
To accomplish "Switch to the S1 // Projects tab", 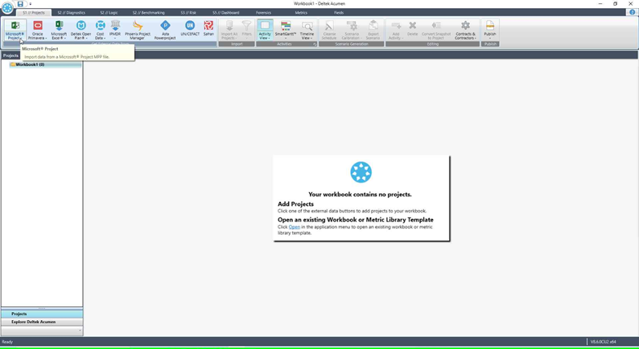I will [34, 13].
